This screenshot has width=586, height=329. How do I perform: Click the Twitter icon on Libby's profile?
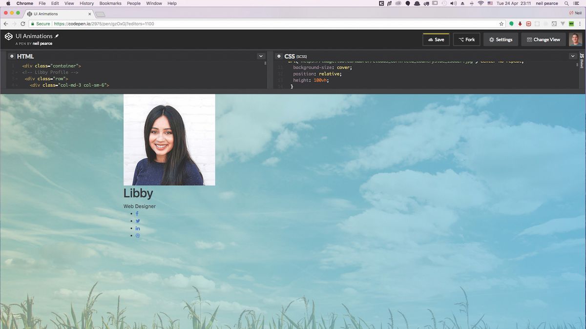[138, 221]
